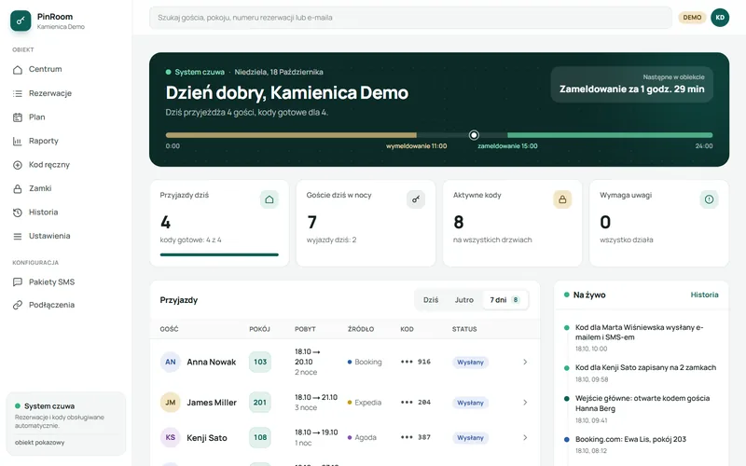Open Ustawienia via hamburger icon
746x466 pixels.
(x=18, y=236)
